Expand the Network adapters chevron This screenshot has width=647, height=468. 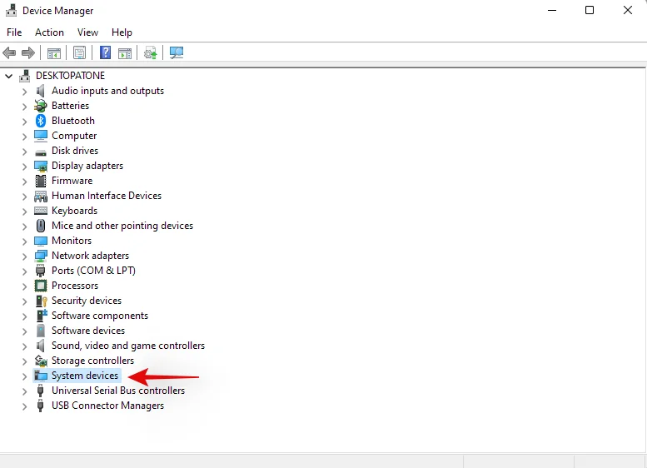24,256
